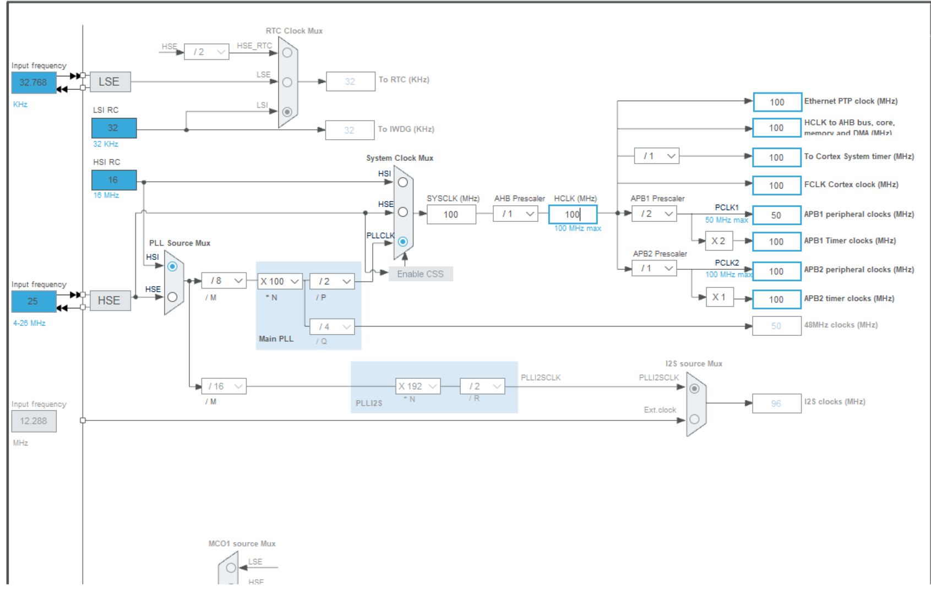Open the PLL /M divider dropdown
Image resolution: width=931 pixels, height=589 pixels.
(x=224, y=281)
